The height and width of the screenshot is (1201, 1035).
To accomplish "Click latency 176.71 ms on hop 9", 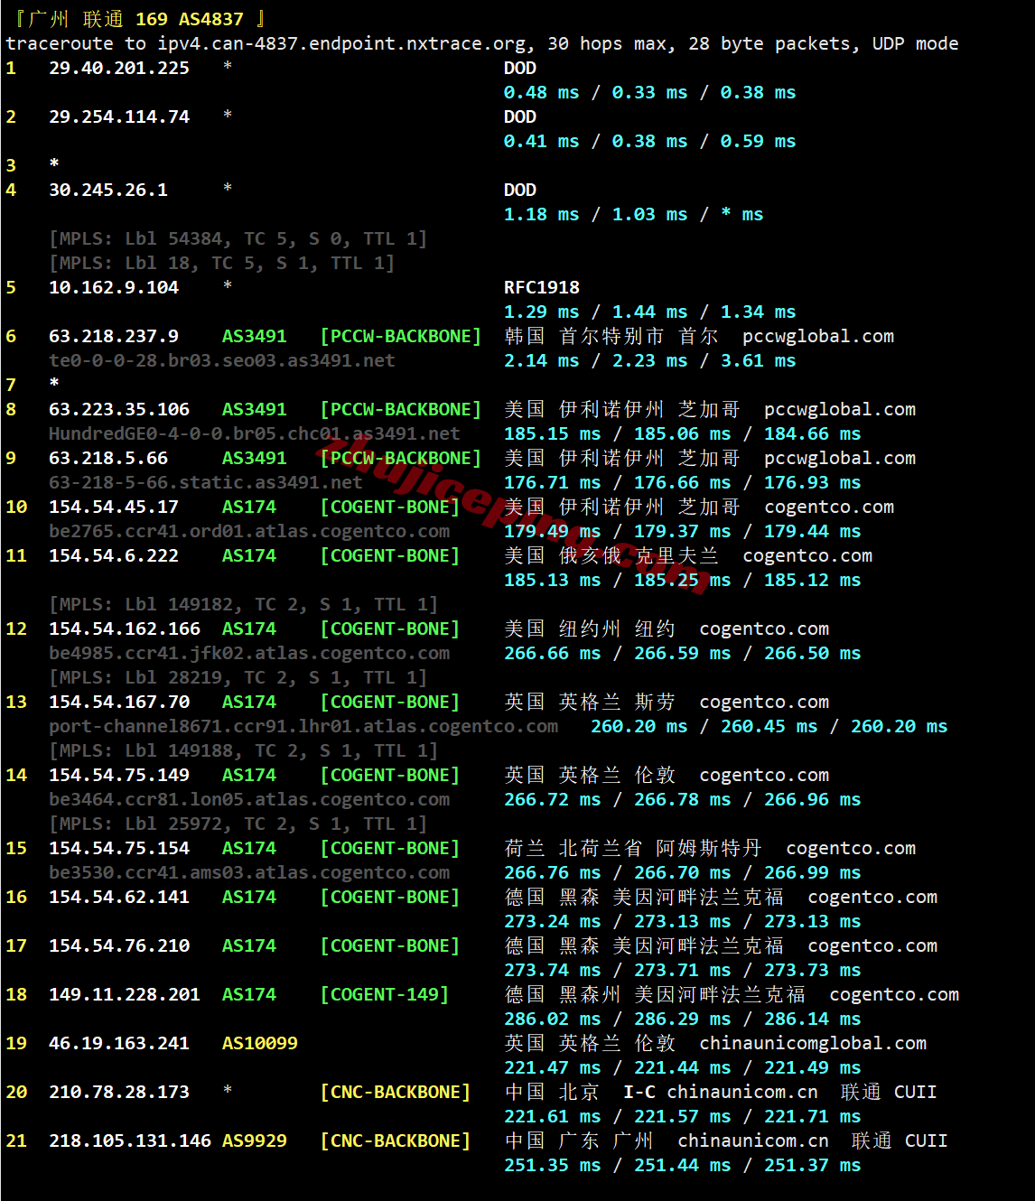I will pos(552,482).
